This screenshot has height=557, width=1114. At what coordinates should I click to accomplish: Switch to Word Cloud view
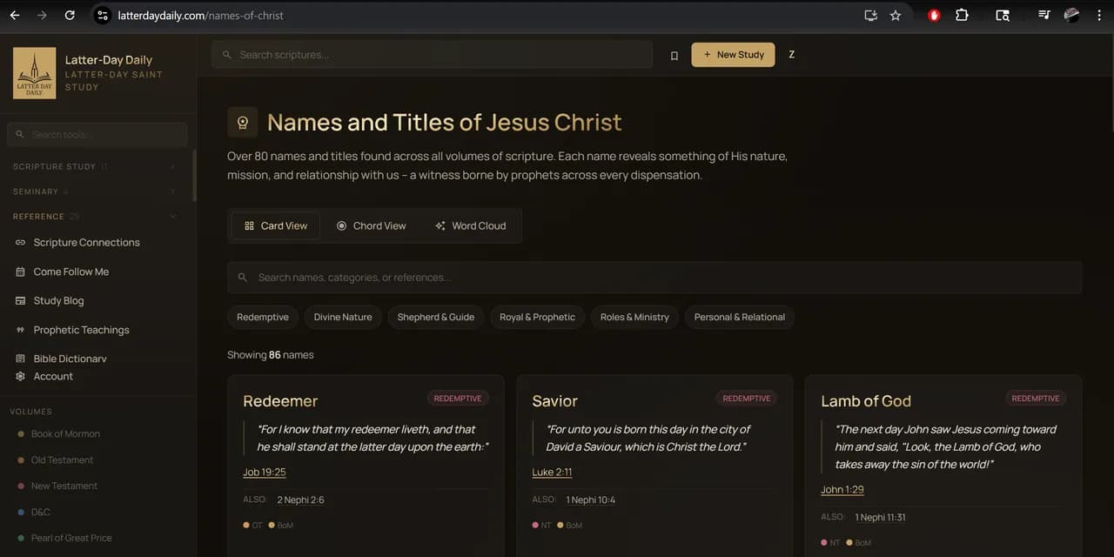click(471, 225)
